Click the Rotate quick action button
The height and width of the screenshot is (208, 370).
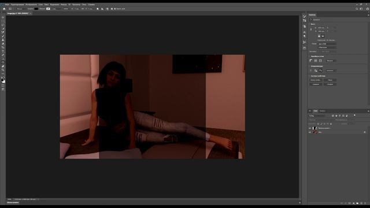(330, 84)
